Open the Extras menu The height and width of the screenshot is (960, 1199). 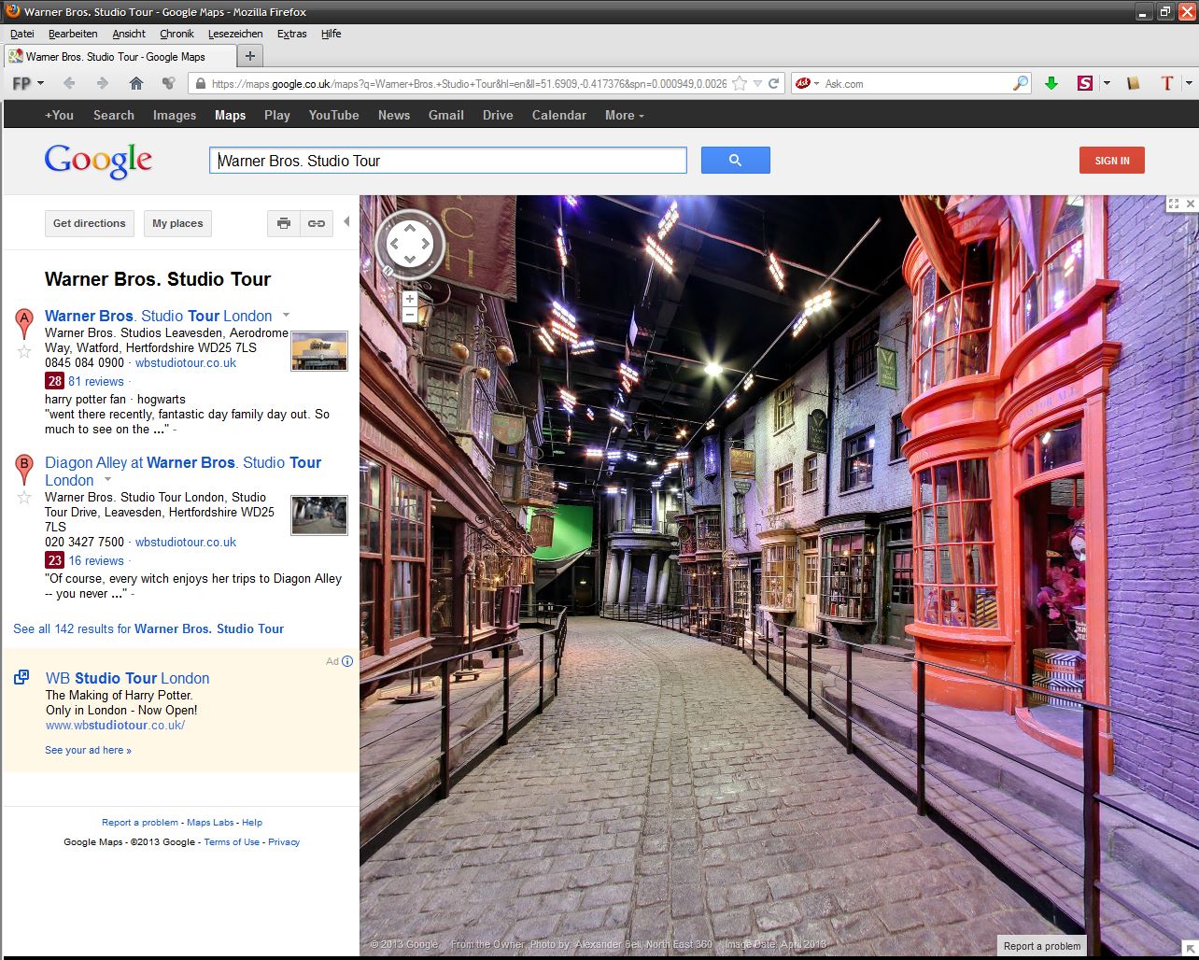(x=291, y=34)
